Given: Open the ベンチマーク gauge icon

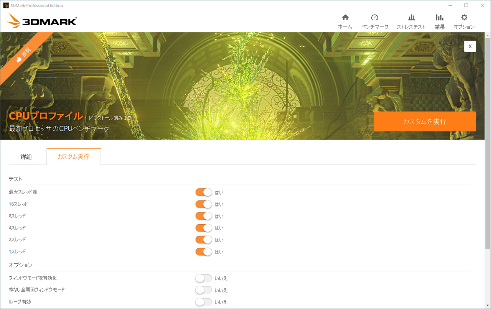Looking at the screenshot, I should 375,17.
